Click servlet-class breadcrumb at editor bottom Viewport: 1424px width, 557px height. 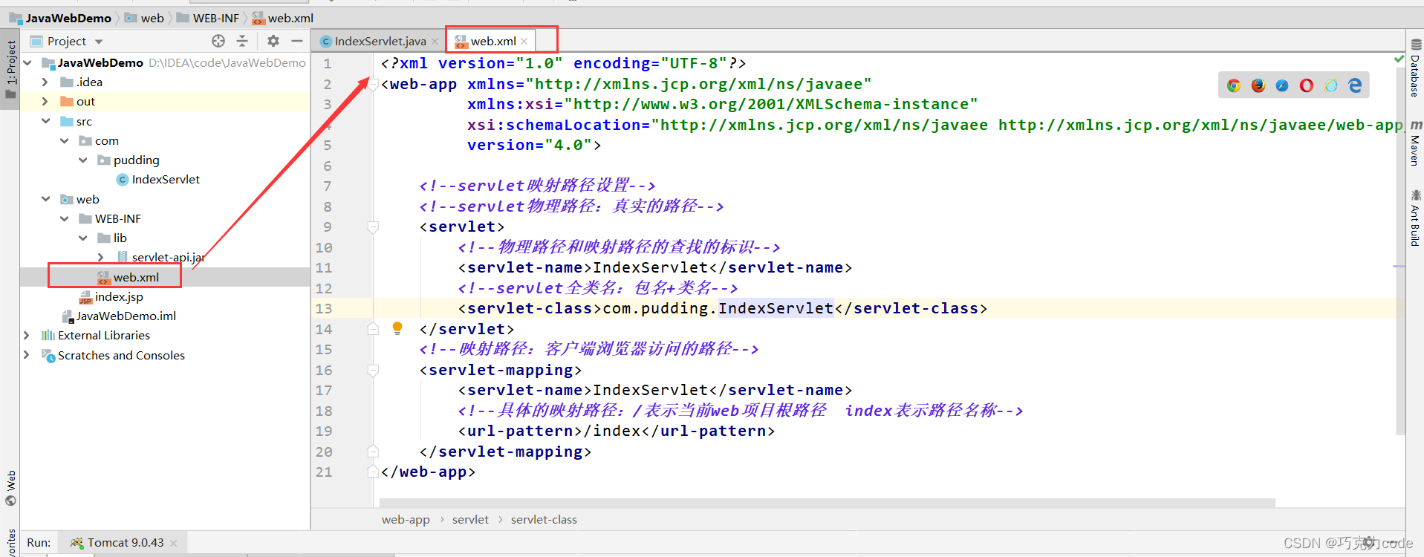[x=544, y=519]
